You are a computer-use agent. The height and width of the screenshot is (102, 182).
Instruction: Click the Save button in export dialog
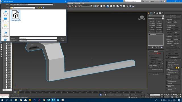tap(63, 38)
